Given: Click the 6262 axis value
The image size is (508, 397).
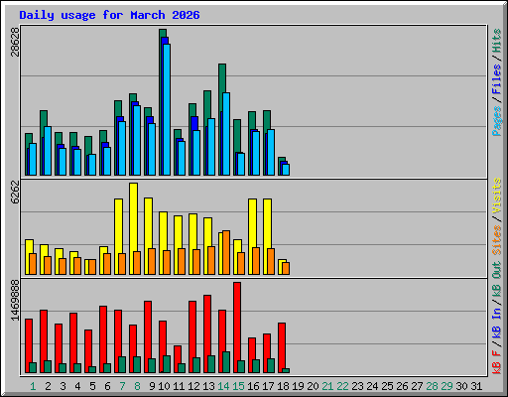Looking at the screenshot, I should click(x=15, y=192).
